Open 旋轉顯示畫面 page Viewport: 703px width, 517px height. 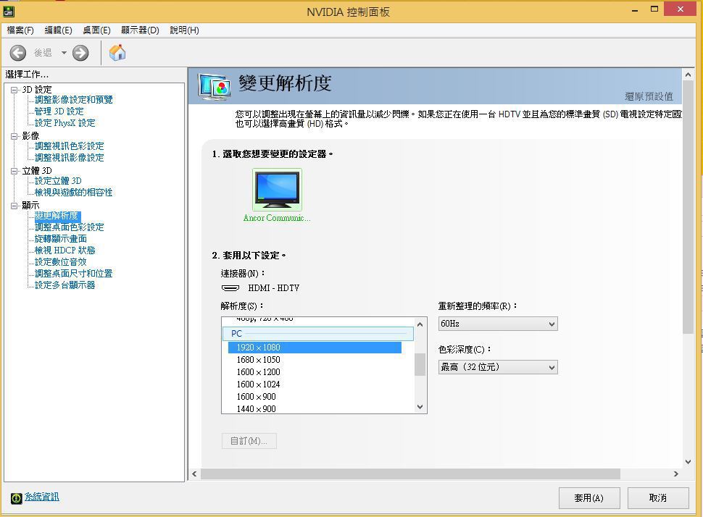pos(61,239)
